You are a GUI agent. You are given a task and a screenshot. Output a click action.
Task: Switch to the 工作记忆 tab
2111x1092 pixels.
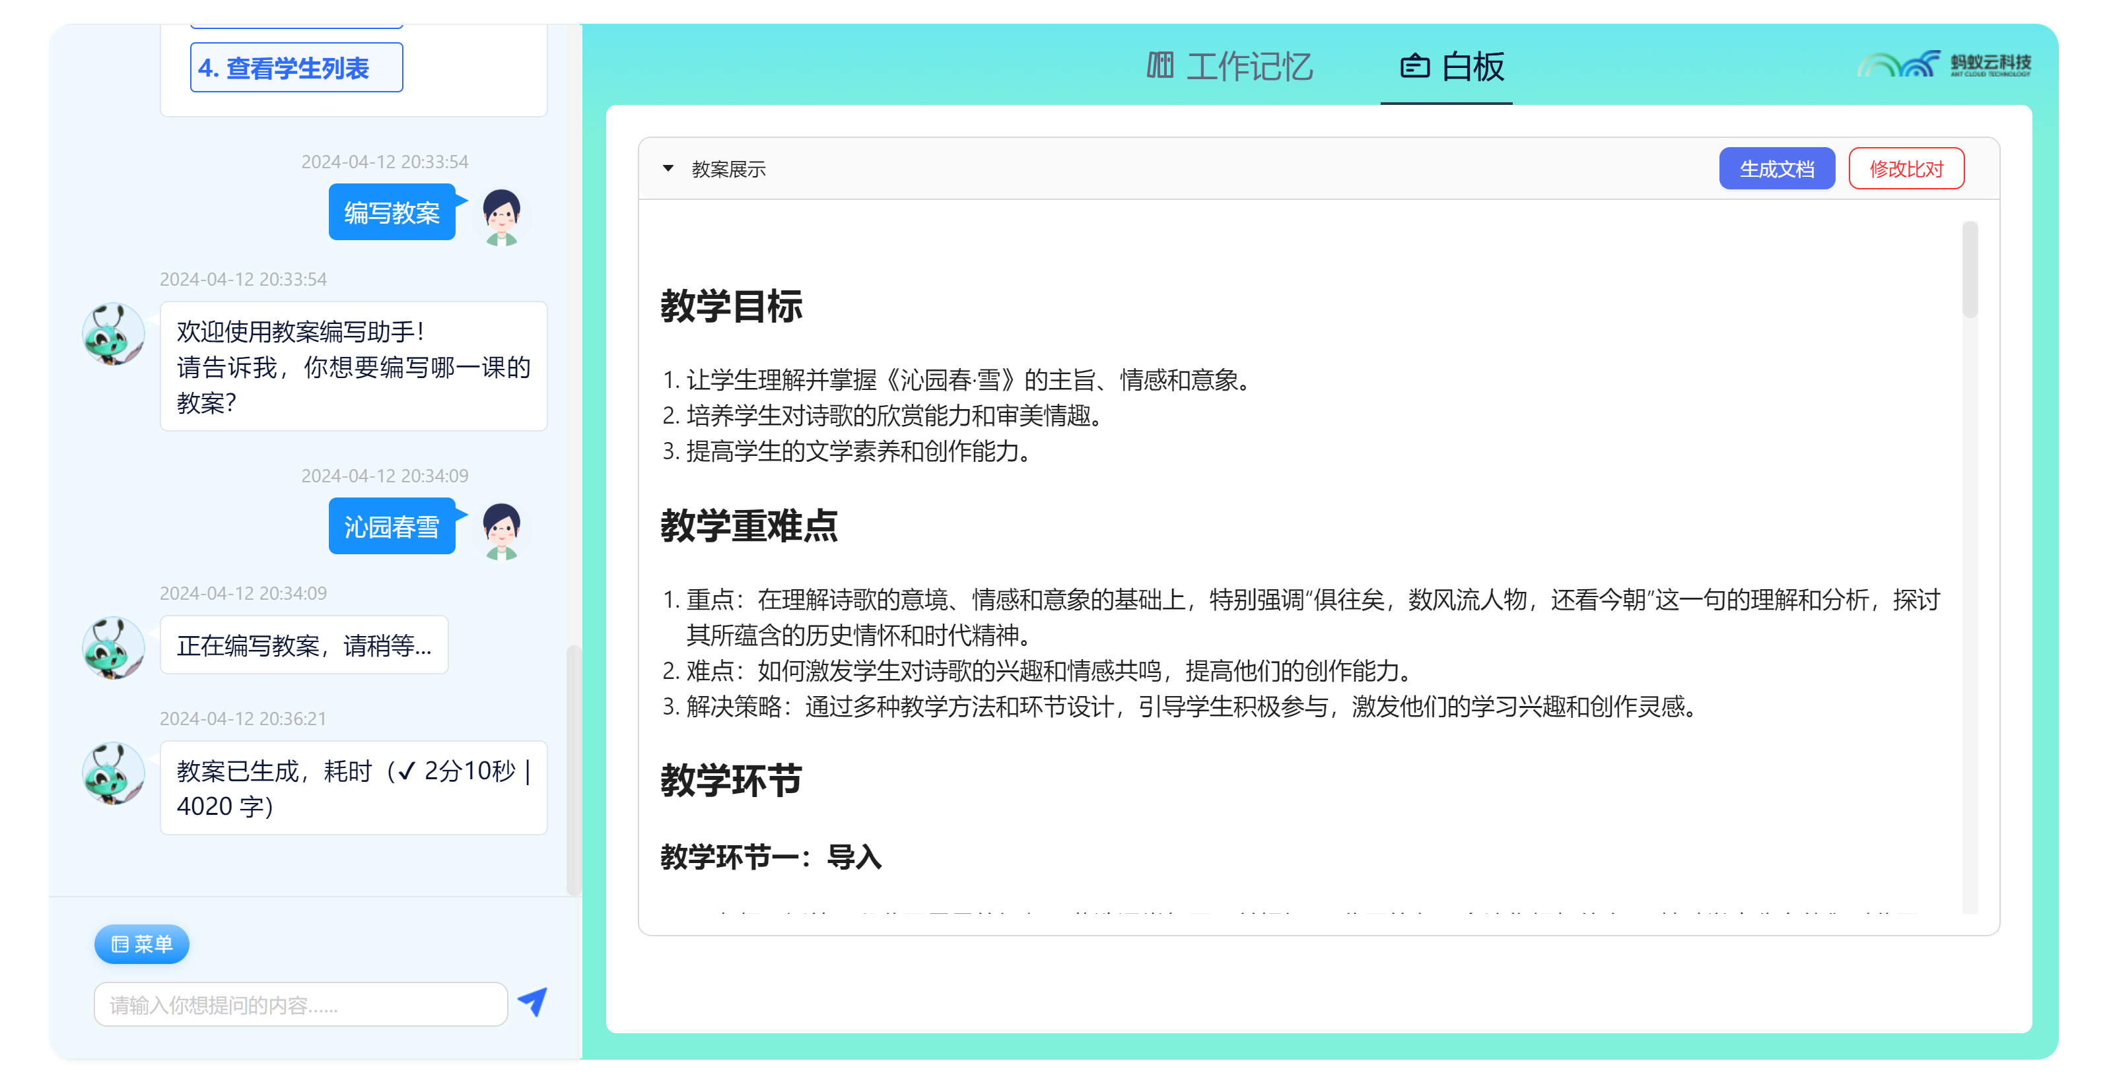[1229, 66]
